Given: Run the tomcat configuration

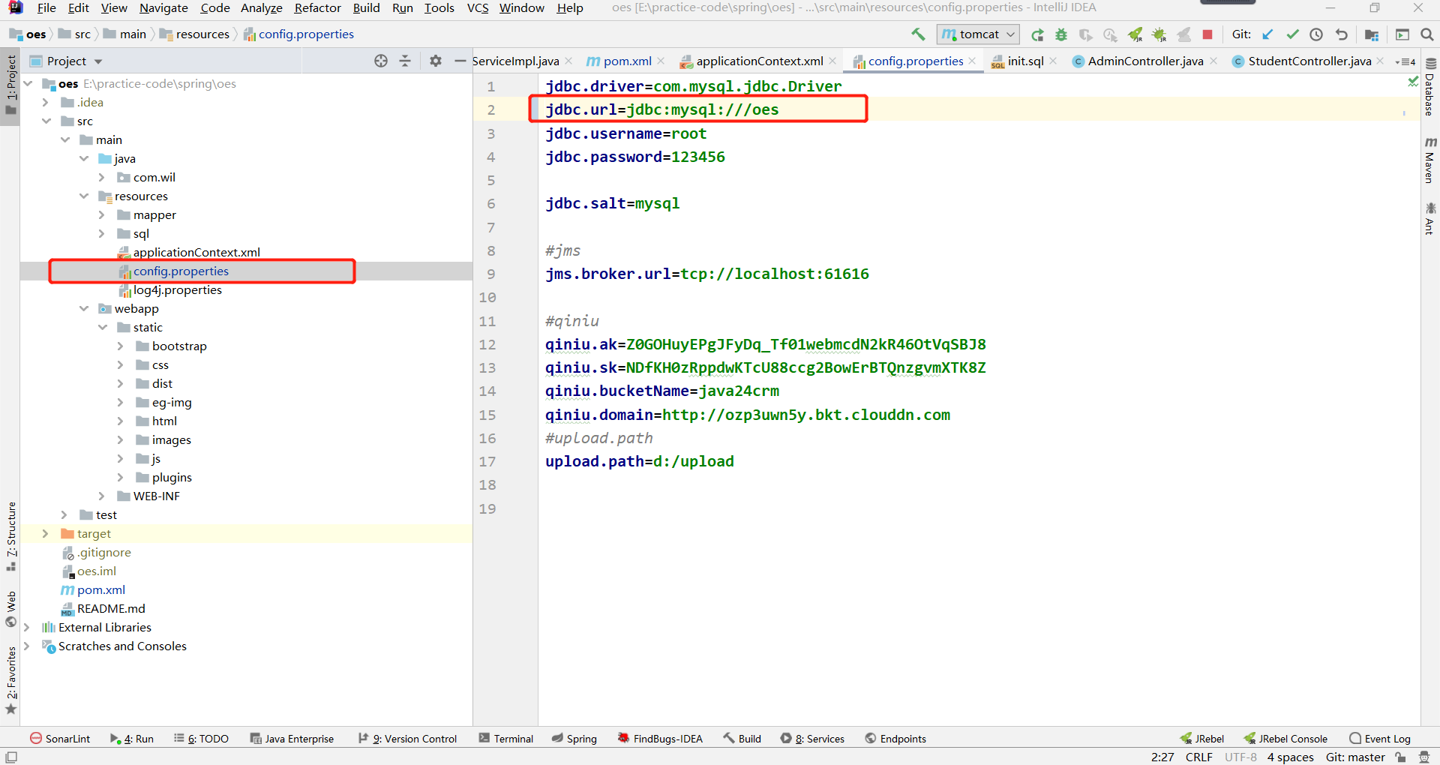Looking at the screenshot, I should click(1037, 34).
